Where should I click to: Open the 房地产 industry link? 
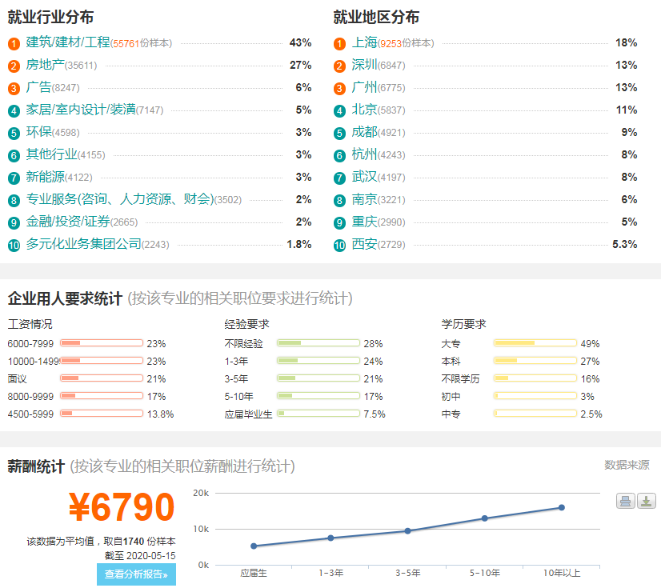point(45,65)
